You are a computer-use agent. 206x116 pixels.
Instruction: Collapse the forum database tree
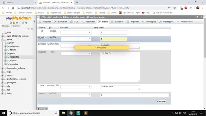pyautogui.click(x=2, y=40)
